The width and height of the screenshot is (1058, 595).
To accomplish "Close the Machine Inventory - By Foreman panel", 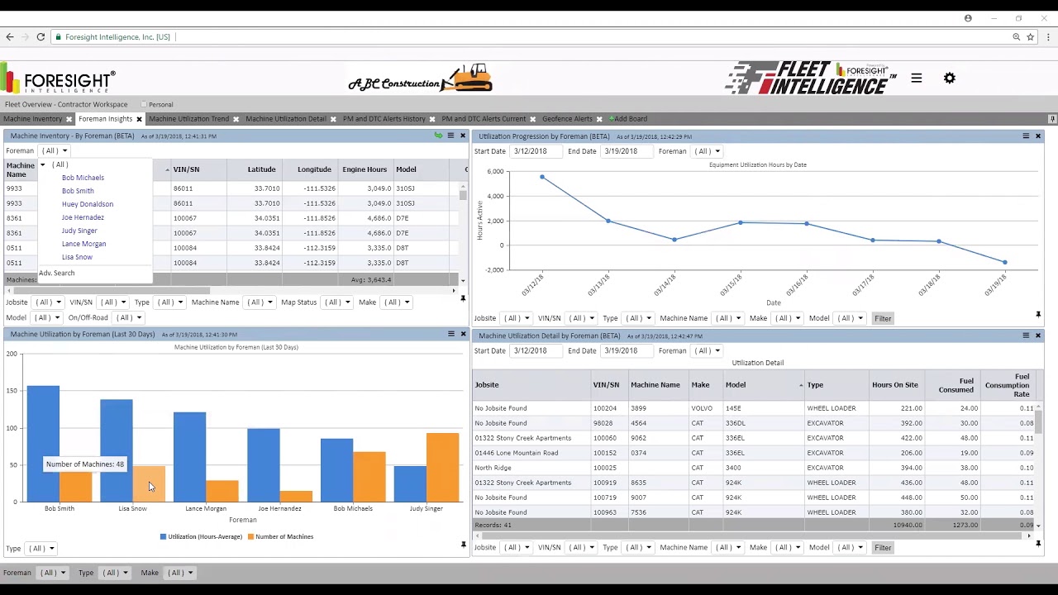I will [463, 136].
